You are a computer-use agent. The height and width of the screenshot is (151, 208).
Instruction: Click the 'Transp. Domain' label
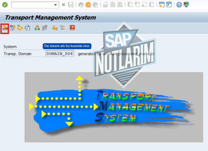point(18,54)
